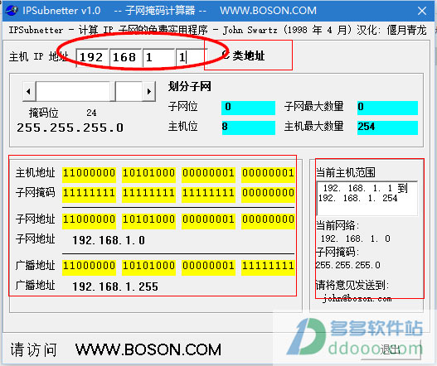
Task: Click the IPSubnetter app icon in title bar
Action: [12, 11]
